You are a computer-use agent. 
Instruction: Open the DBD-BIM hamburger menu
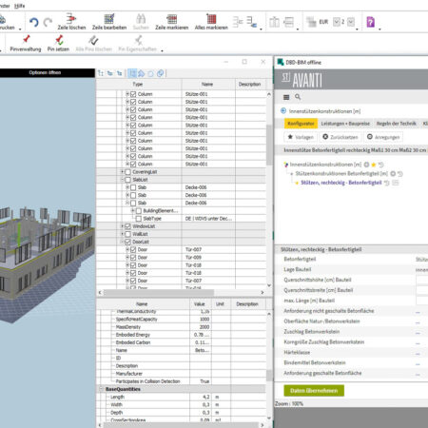click(286, 97)
